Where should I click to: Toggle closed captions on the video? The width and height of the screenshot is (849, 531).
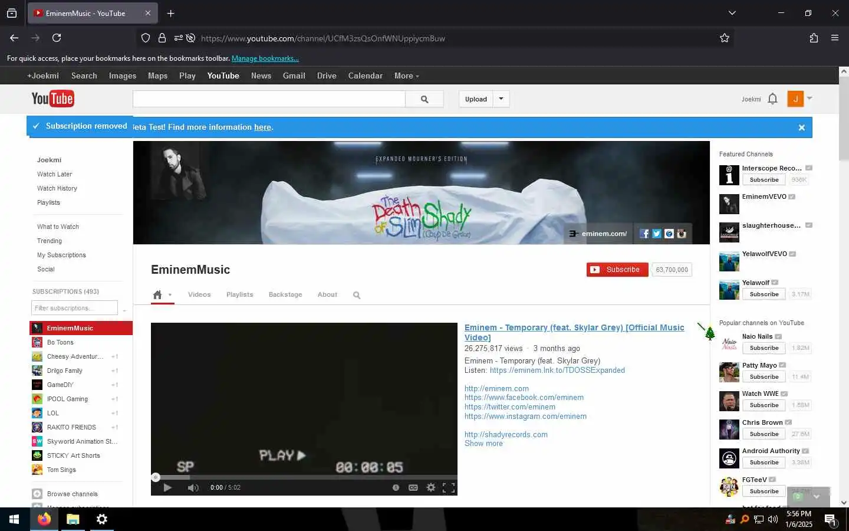[413, 487]
